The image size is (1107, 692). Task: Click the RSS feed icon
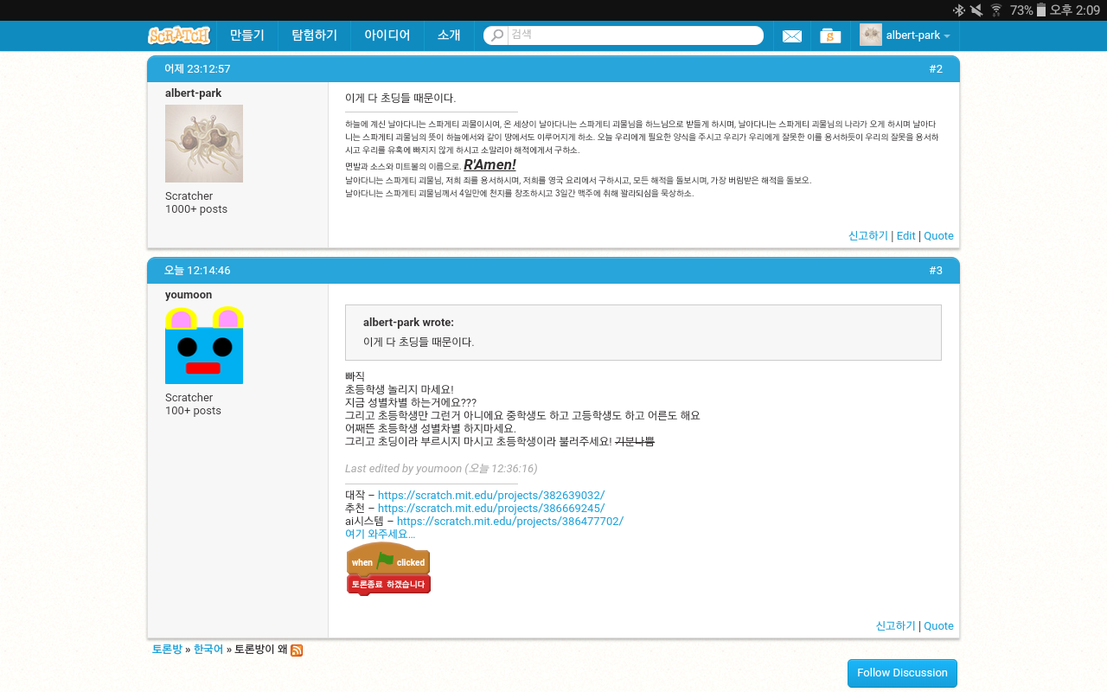[297, 650]
